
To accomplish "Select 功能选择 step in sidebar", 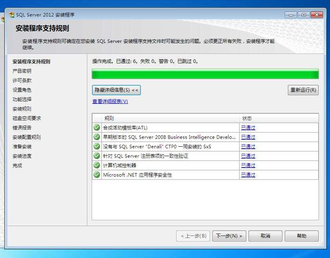I will click(x=22, y=100).
